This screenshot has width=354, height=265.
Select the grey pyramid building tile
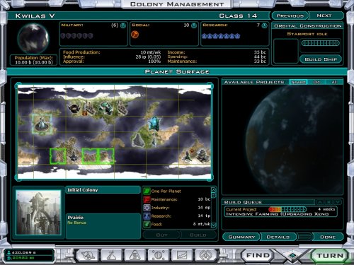pos(138,140)
